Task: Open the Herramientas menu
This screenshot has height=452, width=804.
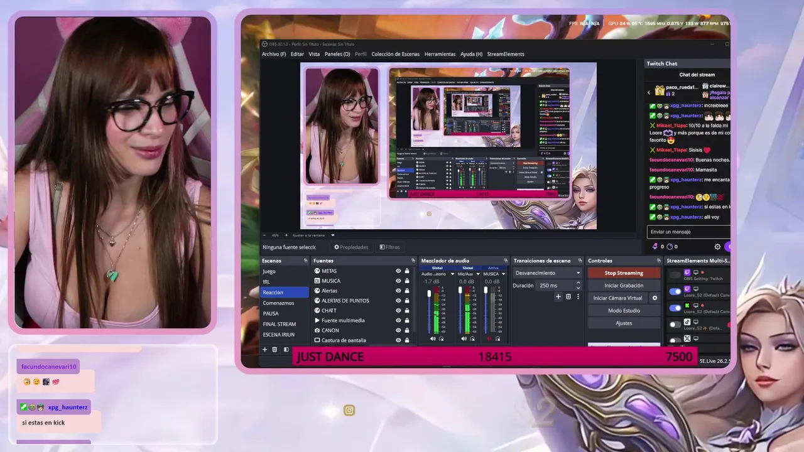Action: coord(440,54)
